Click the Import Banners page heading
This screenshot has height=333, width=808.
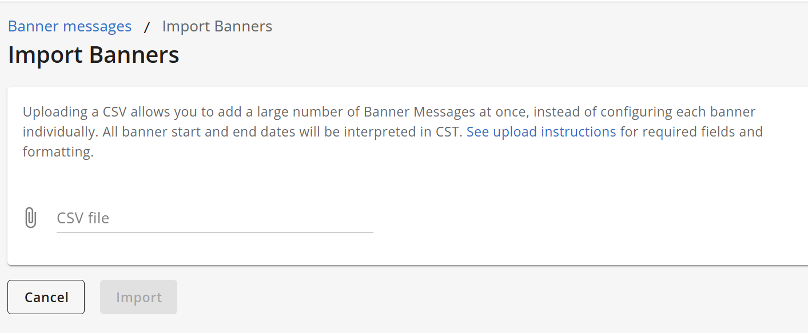[x=94, y=55]
